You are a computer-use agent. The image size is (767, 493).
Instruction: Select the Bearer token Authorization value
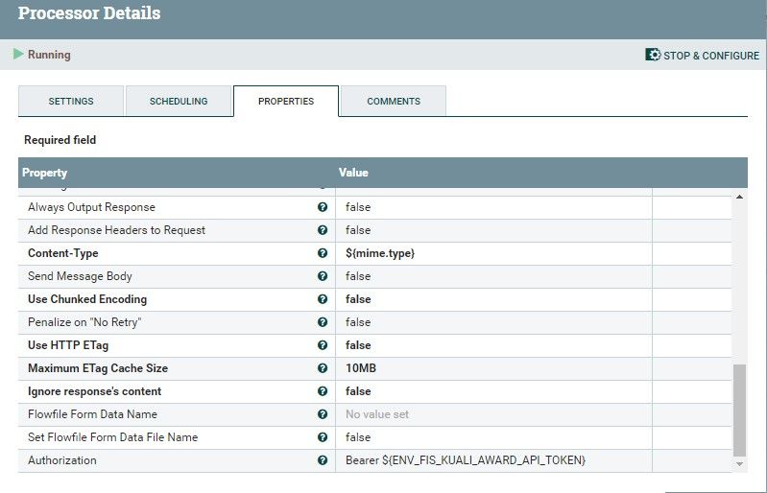pyautogui.click(x=466, y=460)
